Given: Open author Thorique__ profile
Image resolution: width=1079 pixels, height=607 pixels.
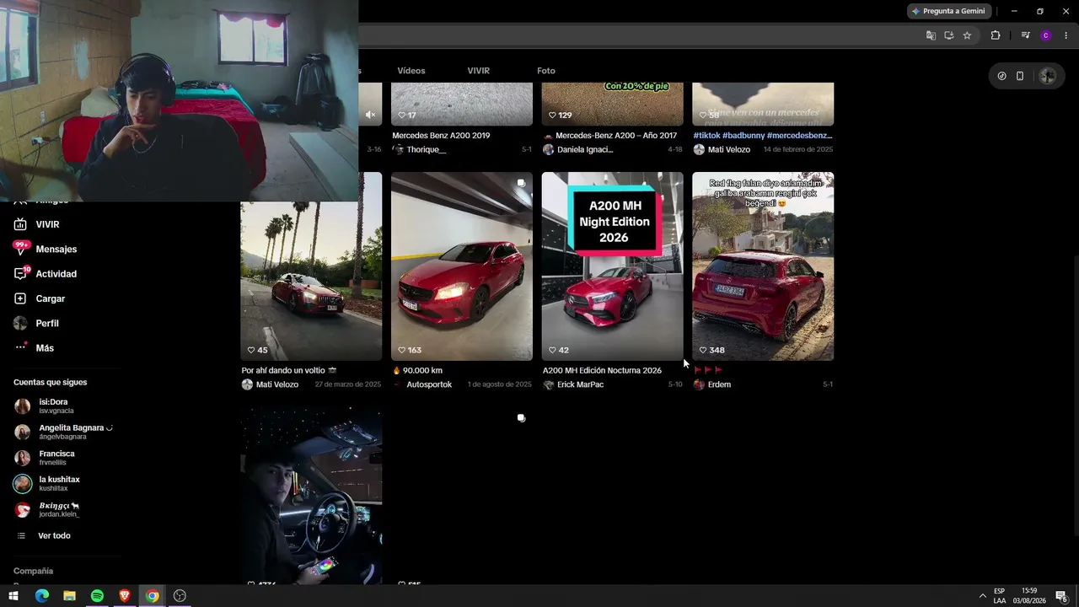Looking at the screenshot, I should pyautogui.click(x=427, y=149).
